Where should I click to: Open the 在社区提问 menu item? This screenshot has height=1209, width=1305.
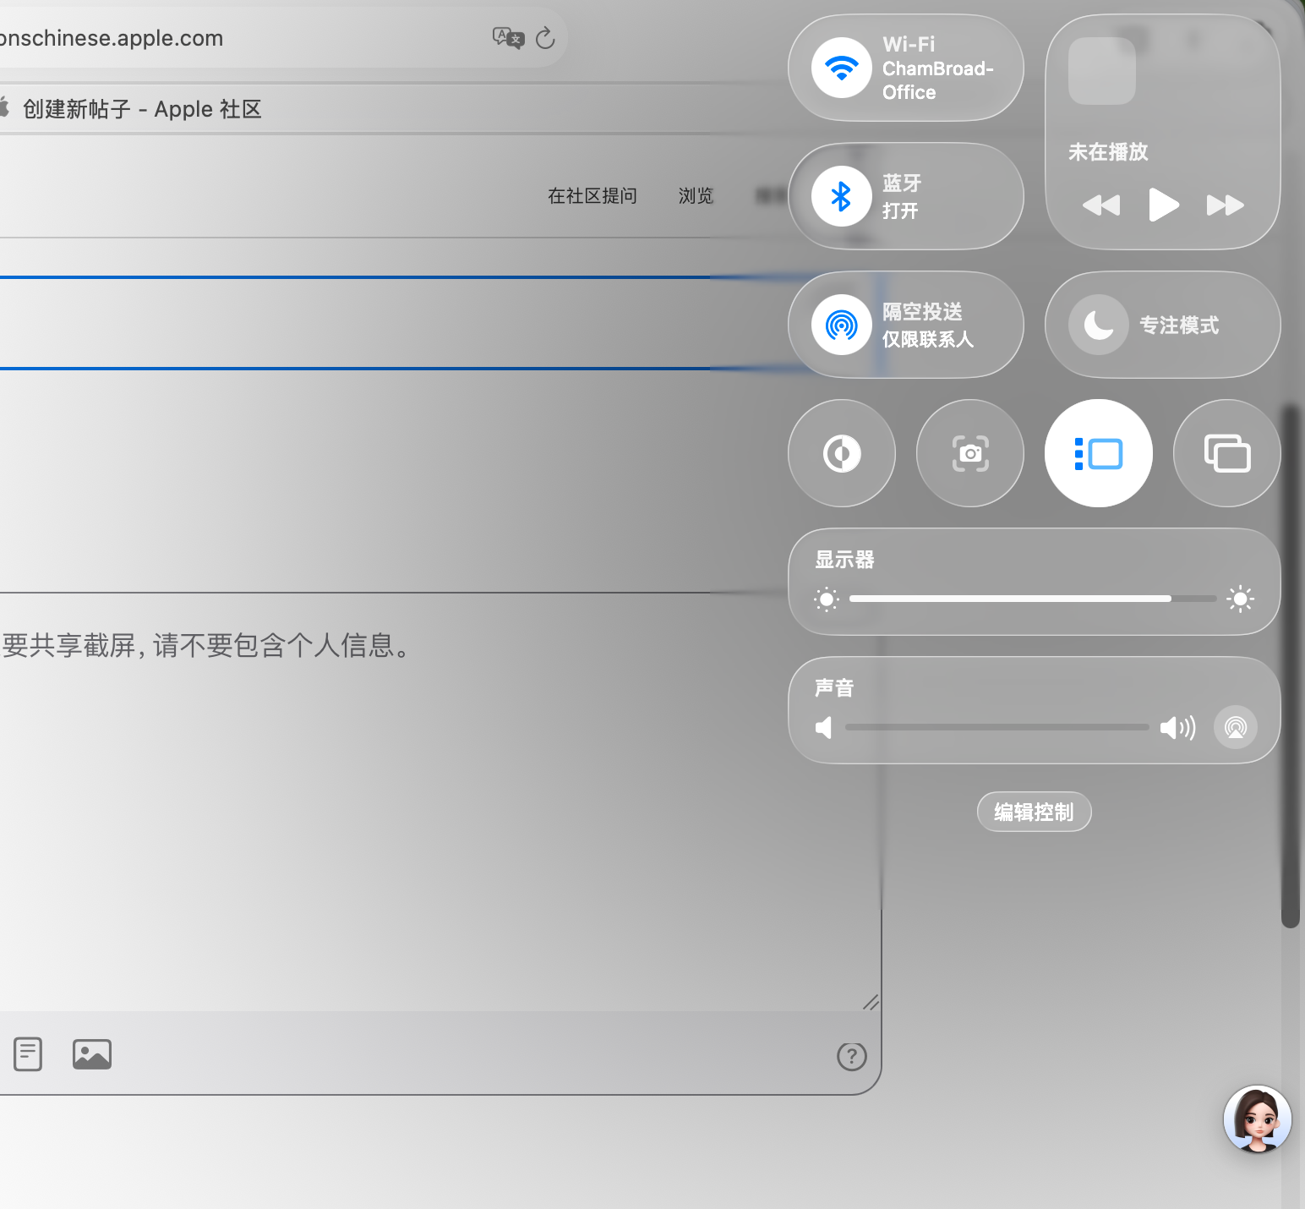(592, 196)
